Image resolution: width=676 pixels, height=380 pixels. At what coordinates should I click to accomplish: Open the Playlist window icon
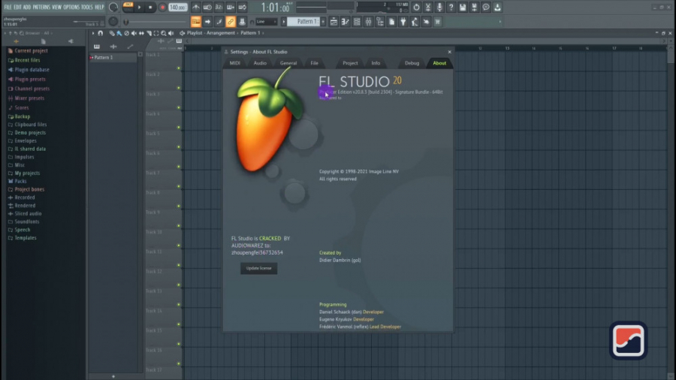[333, 22]
